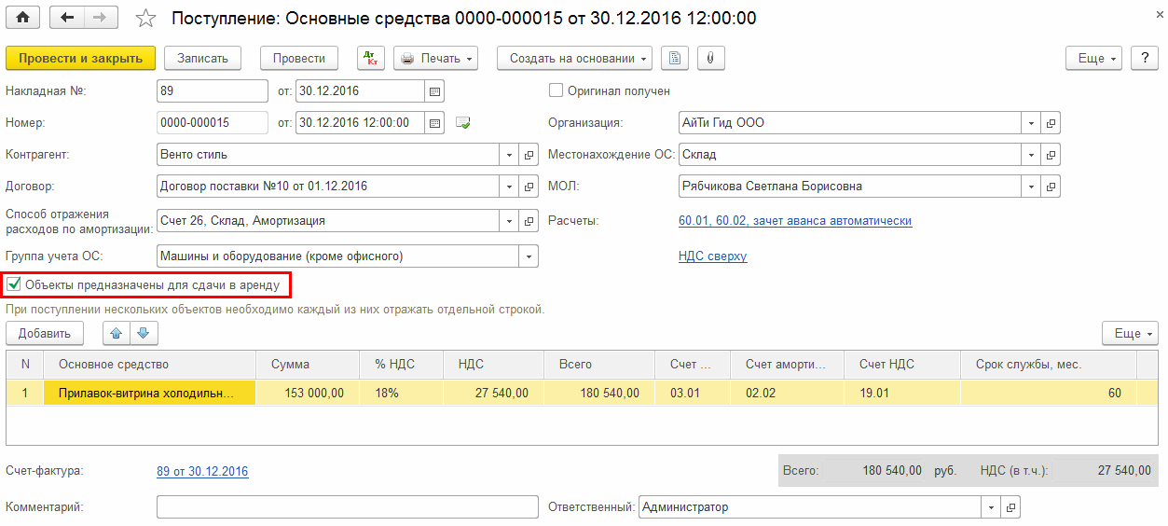
Task: Expand the Группа учета ОС dropdown
Action: click(x=529, y=256)
